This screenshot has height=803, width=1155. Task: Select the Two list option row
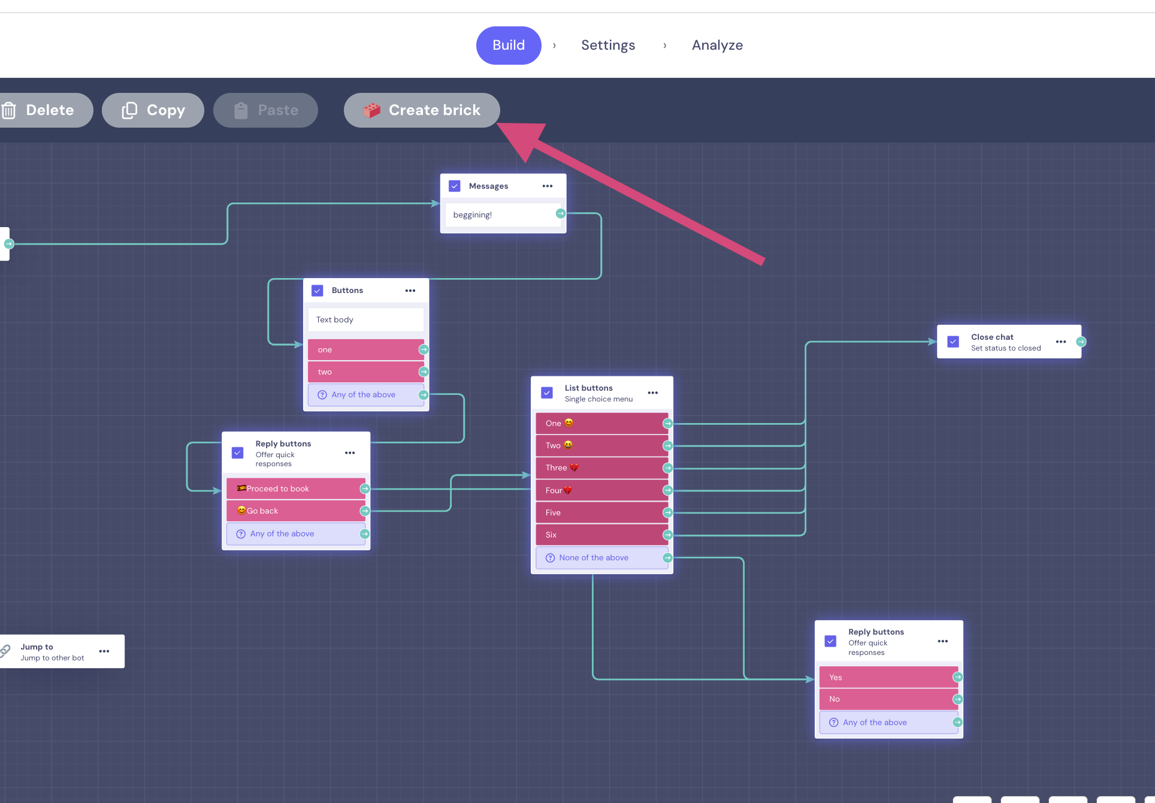(602, 446)
